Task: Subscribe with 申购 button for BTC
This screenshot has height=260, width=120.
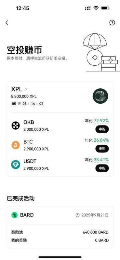Action: (102, 149)
